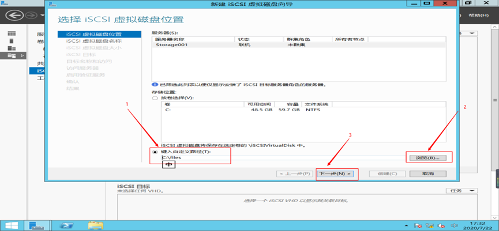Open the 任务 dropdown for iSCSI 目标
Image resolution: width=499 pixels, height=231 pixels.
(x=462, y=191)
